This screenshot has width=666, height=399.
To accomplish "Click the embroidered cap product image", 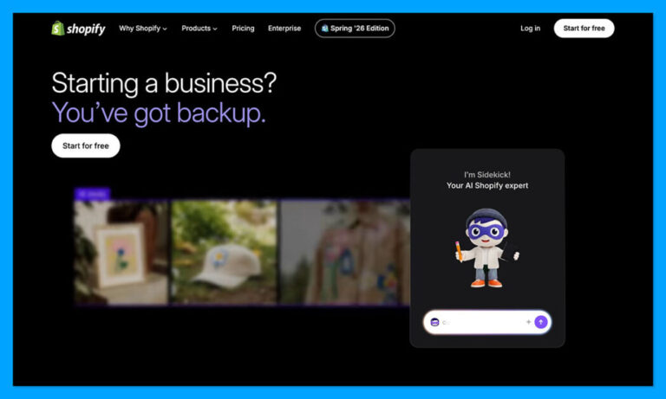I will tap(224, 253).
